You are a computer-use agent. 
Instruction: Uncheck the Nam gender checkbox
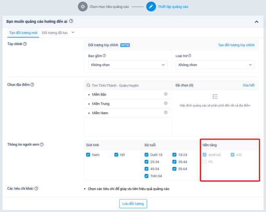[88, 155]
